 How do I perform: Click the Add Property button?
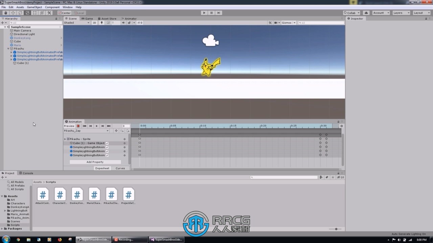coord(95,162)
